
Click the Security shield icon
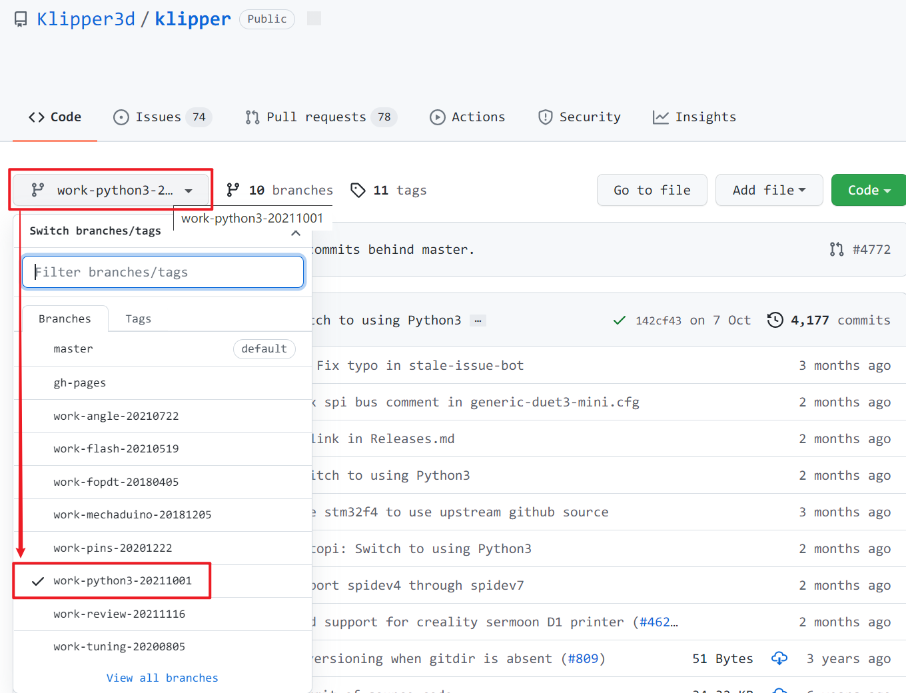(546, 117)
